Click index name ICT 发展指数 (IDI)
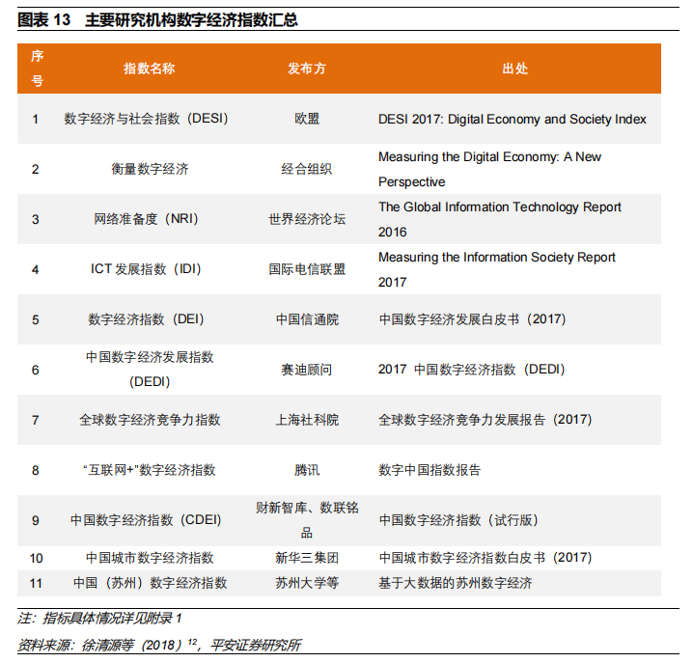This screenshot has width=693, height=663. (146, 268)
